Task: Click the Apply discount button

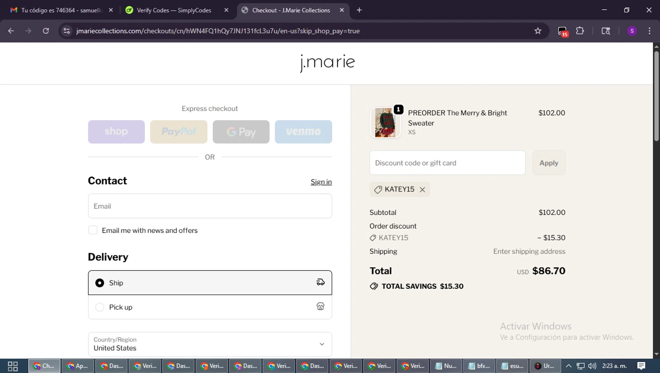Action: pyautogui.click(x=549, y=163)
